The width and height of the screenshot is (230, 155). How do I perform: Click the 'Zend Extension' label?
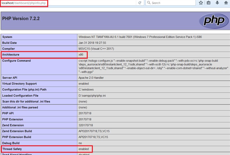point(13,125)
